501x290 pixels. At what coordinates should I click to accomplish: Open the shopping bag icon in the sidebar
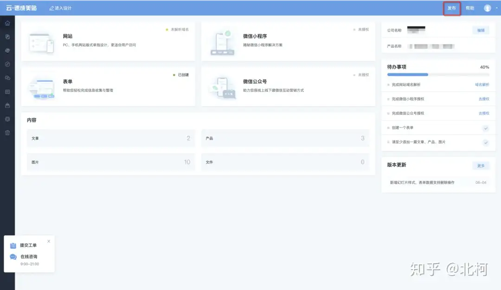tap(7, 105)
